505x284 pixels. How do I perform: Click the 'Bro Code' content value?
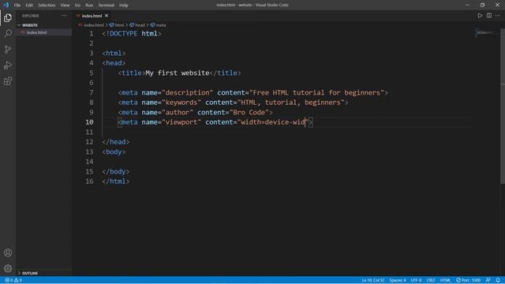pos(249,112)
